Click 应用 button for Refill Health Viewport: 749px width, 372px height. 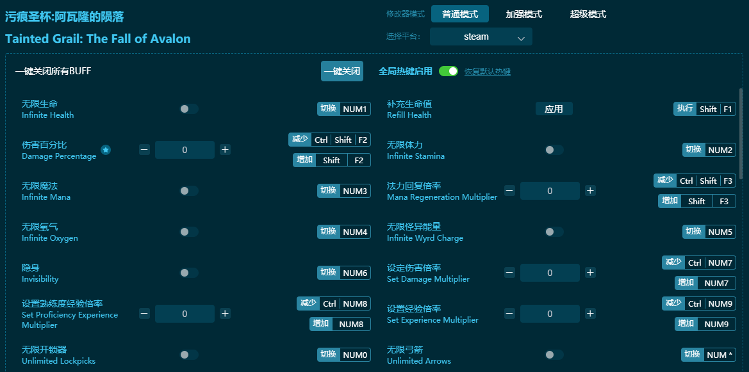pos(554,109)
